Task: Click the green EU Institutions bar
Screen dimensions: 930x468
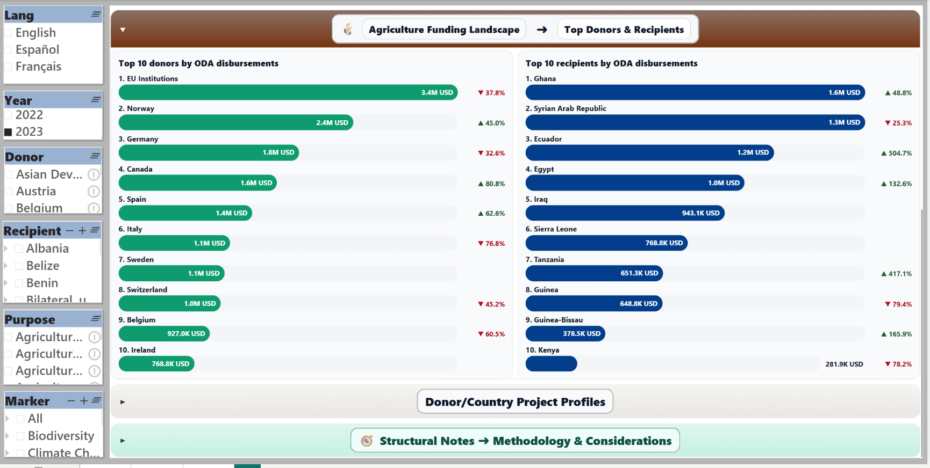Action: (288, 92)
